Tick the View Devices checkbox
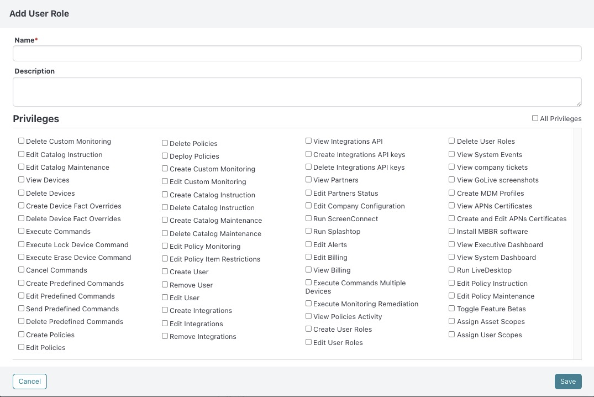This screenshot has height=397, width=594. (x=21, y=180)
